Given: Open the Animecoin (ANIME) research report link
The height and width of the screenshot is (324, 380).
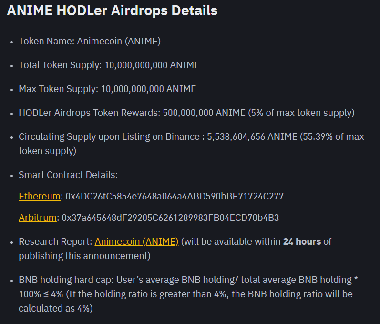Looking at the screenshot, I should pos(136,241).
